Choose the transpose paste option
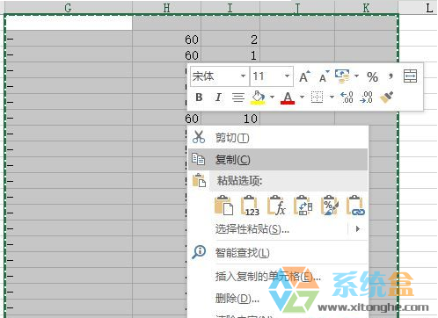The image size is (438, 318). tap(303, 206)
